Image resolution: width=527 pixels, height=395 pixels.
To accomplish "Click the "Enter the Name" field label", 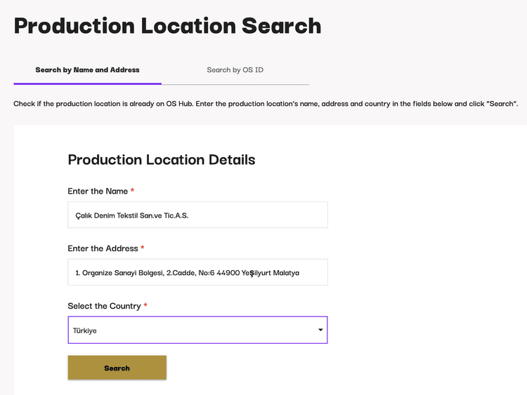I will [x=98, y=192].
